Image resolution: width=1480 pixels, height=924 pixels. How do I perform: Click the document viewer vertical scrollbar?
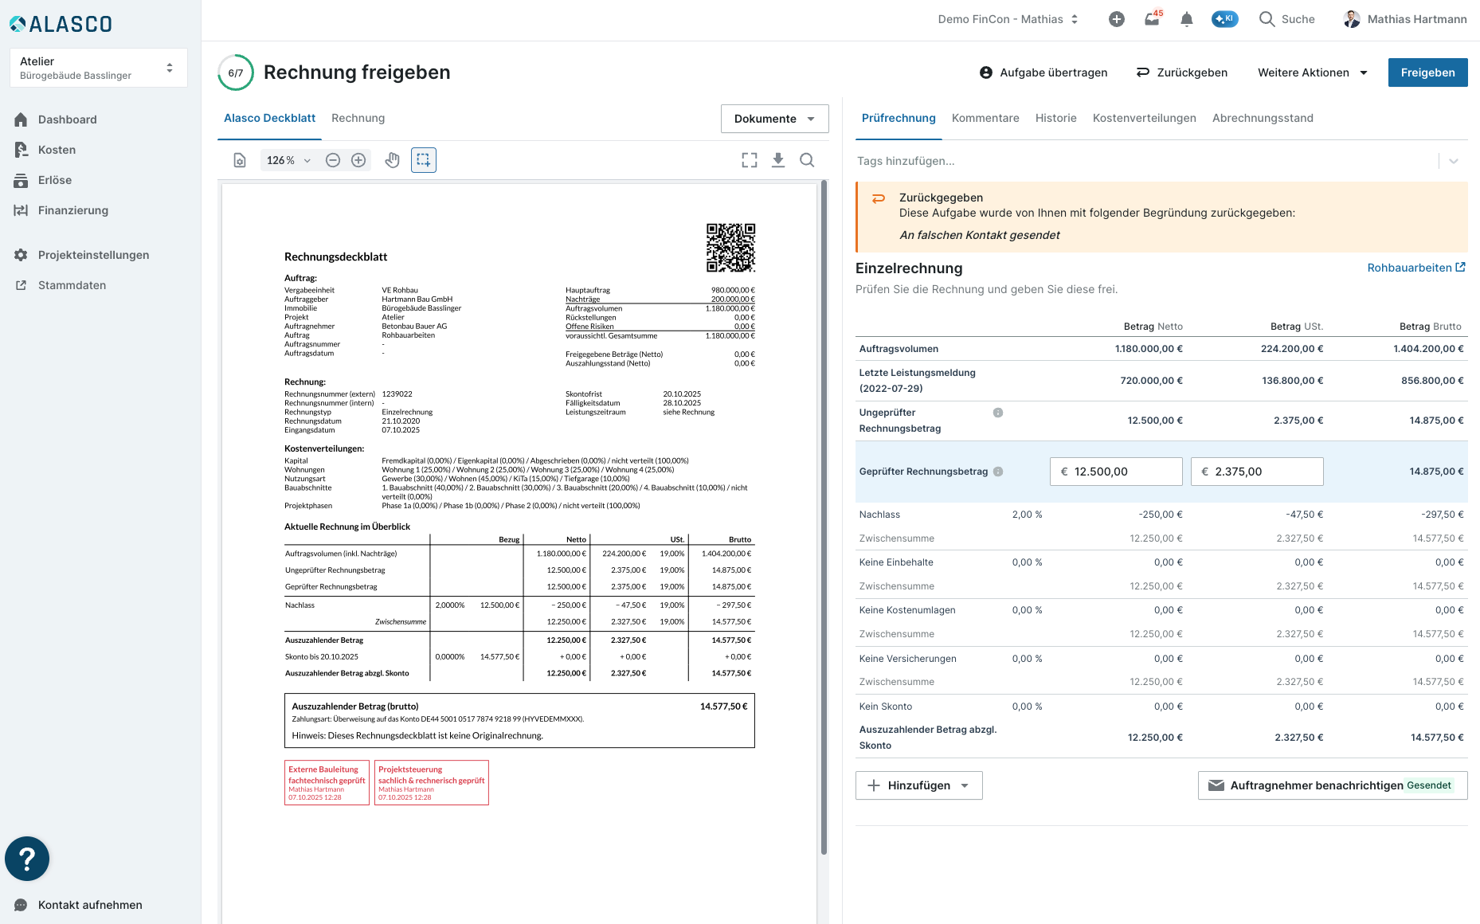824,518
